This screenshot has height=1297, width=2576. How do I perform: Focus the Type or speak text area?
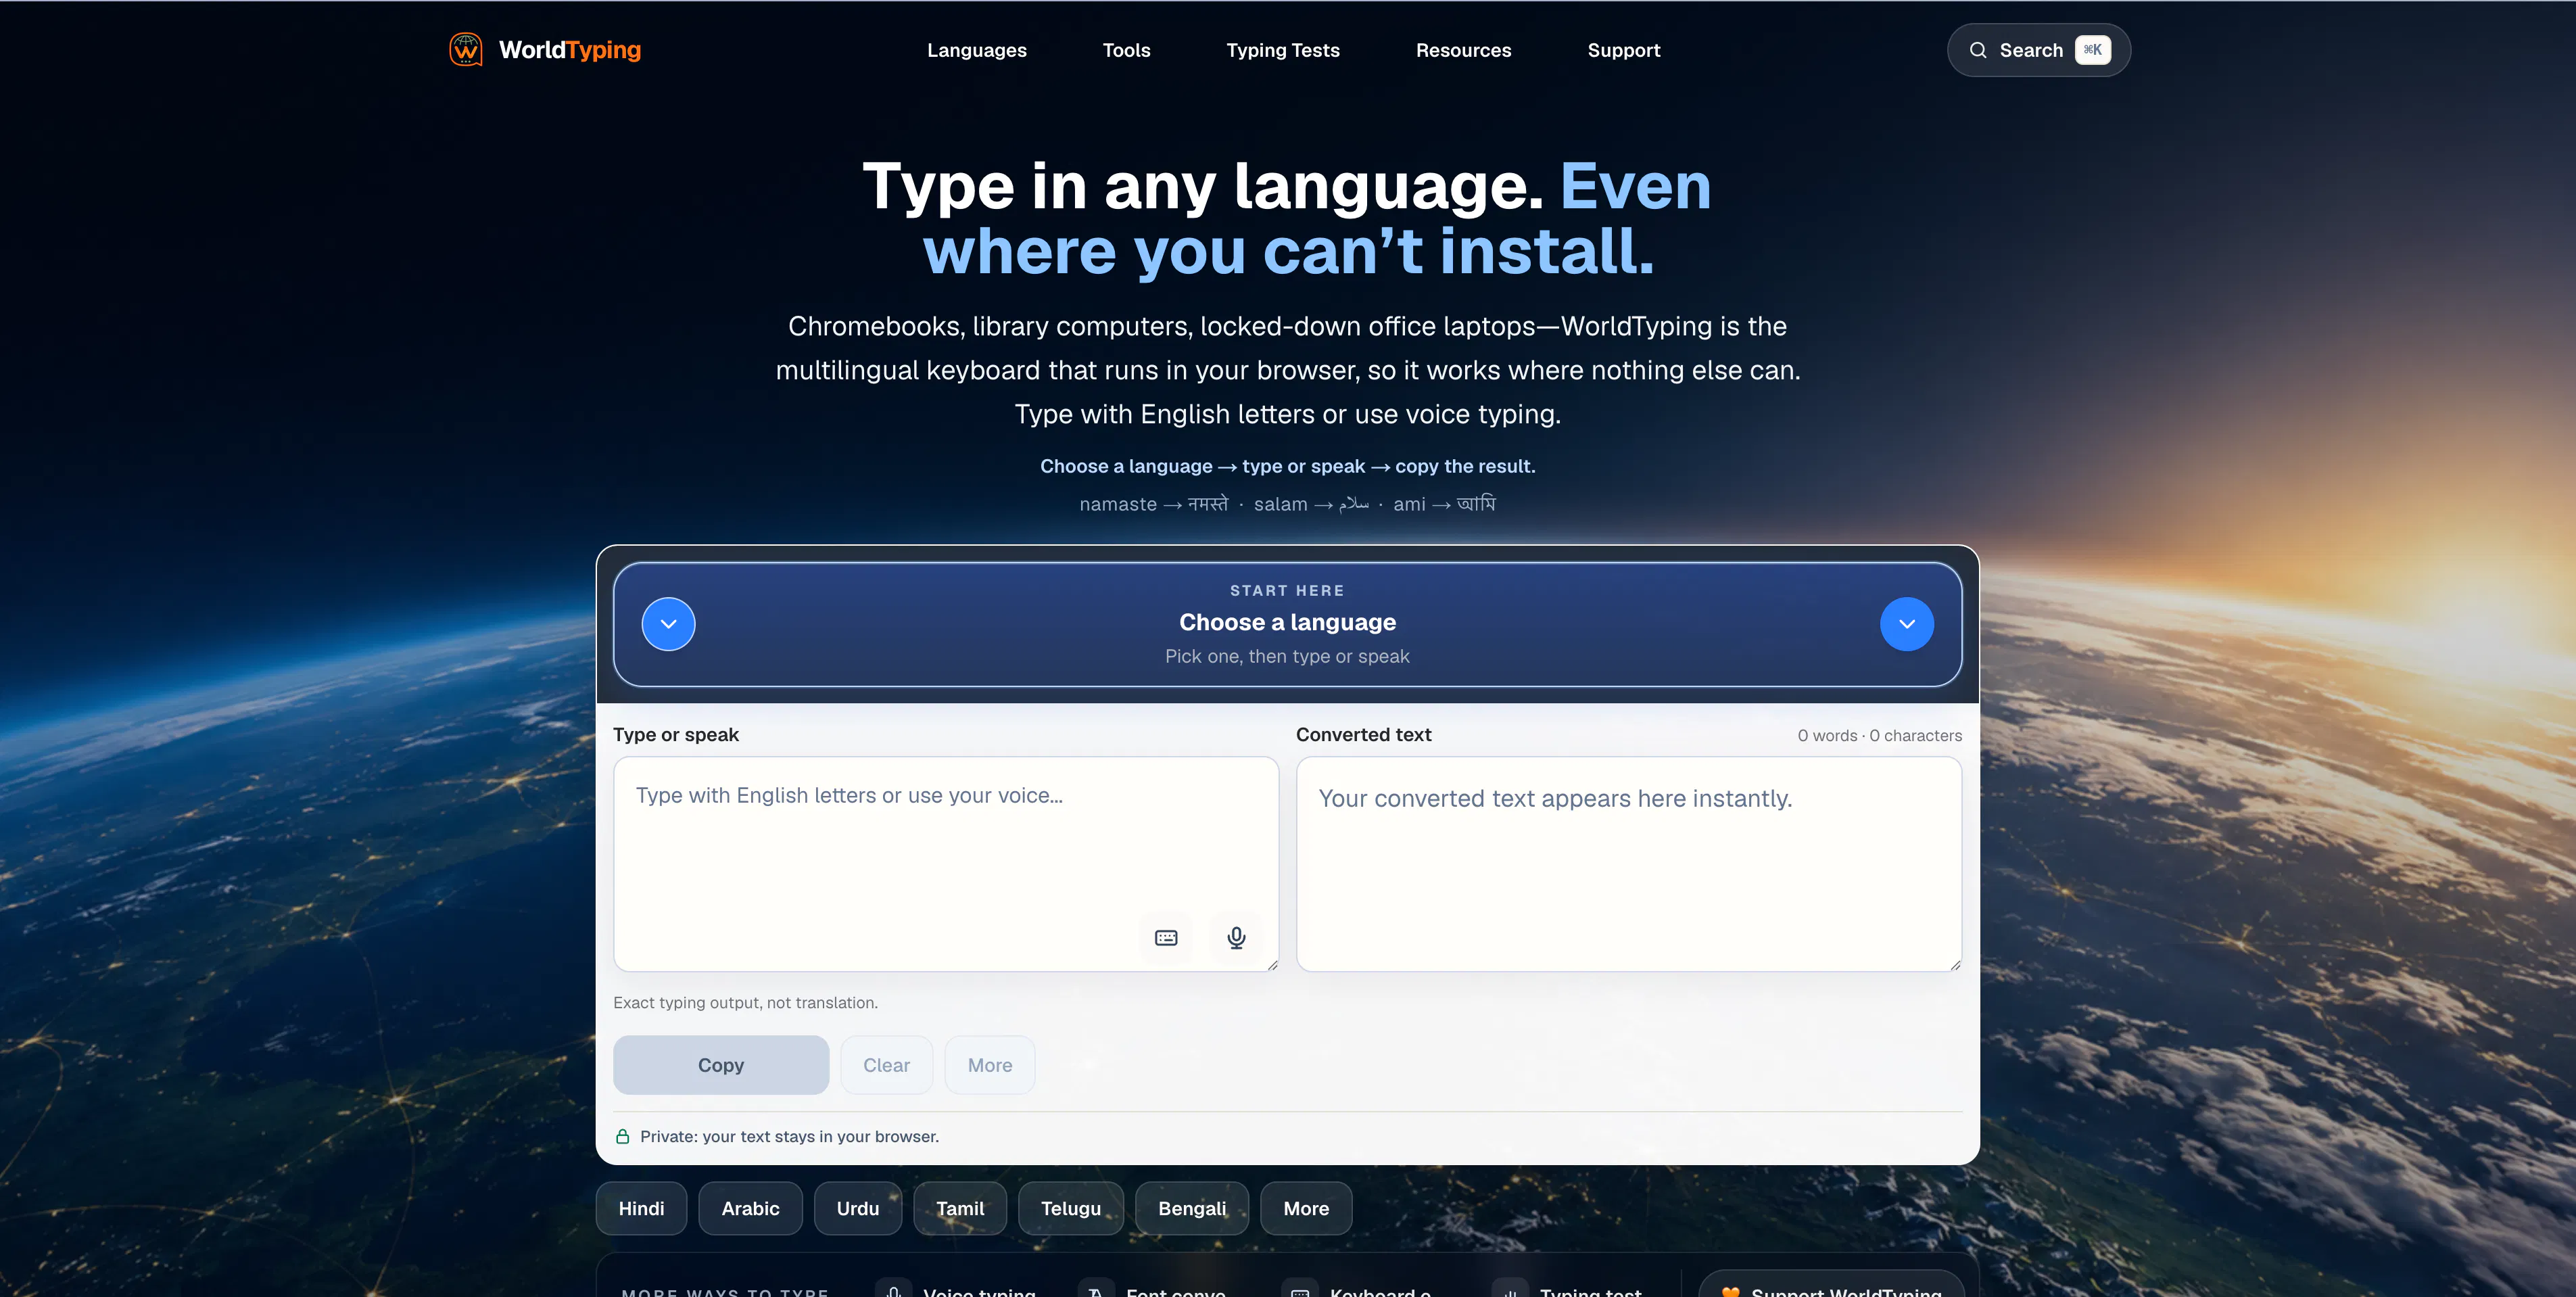(945, 863)
